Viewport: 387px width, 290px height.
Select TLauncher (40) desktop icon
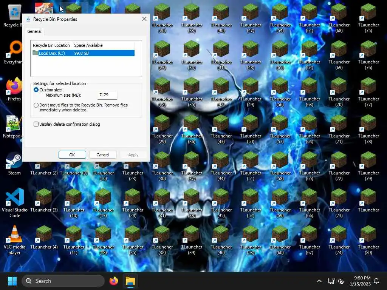click(221, 18)
